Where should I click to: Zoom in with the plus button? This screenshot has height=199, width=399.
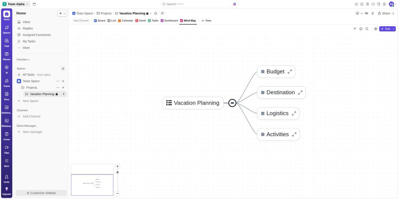coord(118,166)
